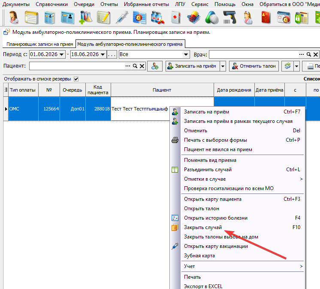Toggle Отображать в списке резервы checkbox
Image resolution: width=320 pixels, height=289 pixels.
(x=76, y=79)
